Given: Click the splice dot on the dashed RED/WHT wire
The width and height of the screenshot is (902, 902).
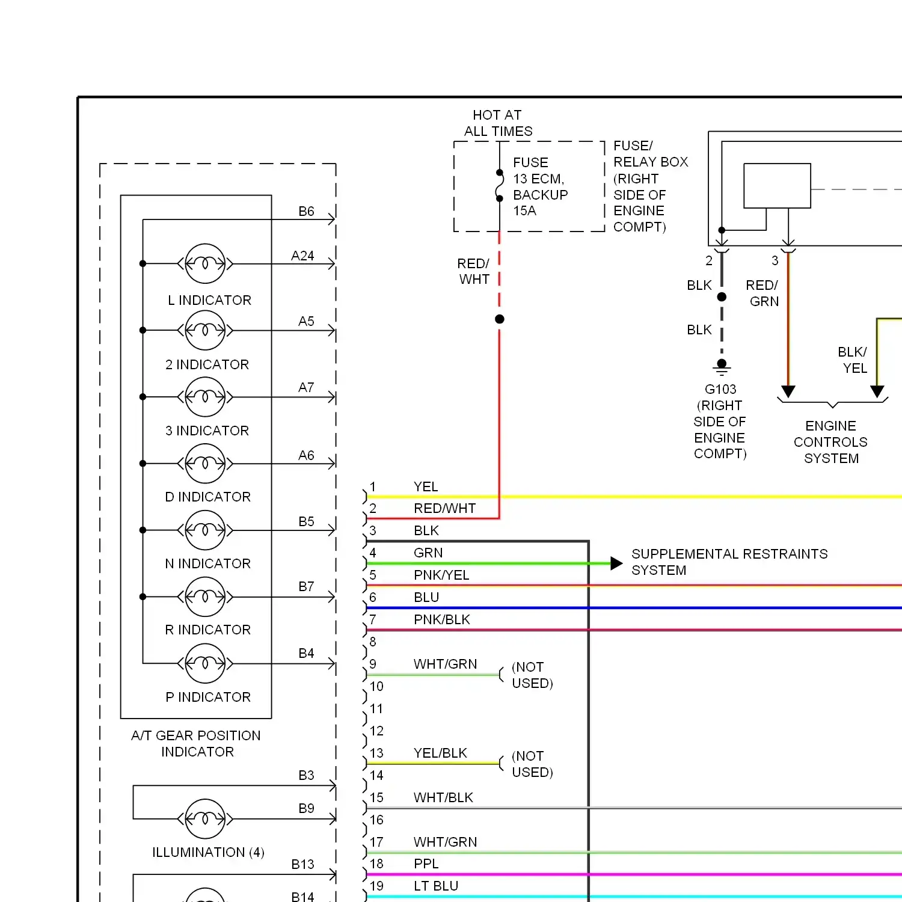Looking at the screenshot, I should click(x=499, y=319).
